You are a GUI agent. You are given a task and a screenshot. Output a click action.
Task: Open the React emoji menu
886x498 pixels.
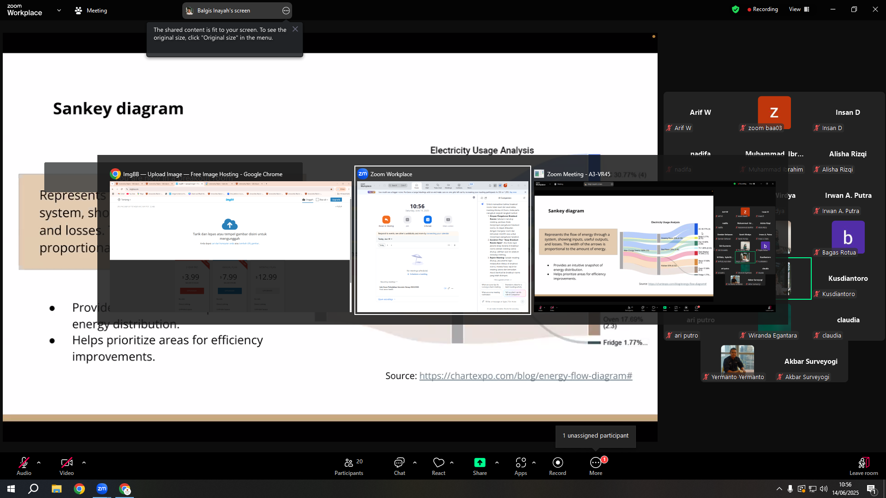tap(438, 466)
